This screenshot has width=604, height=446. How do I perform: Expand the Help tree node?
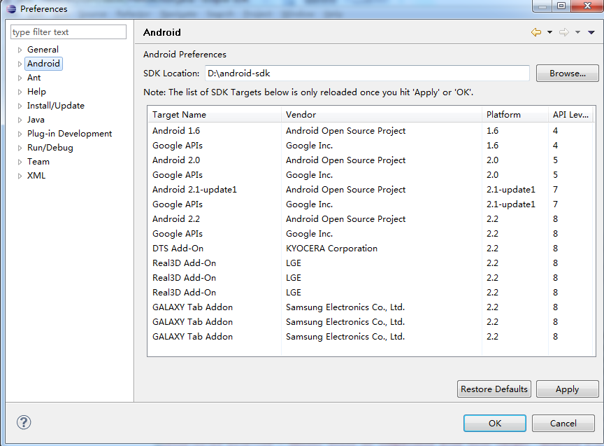(20, 92)
